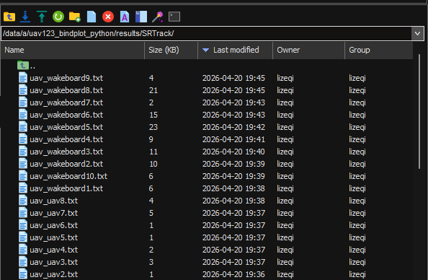The image size is (428, 280).
Task: Click file icon of uav_wakeboard5.txt
Action: (x=23, y=127)
